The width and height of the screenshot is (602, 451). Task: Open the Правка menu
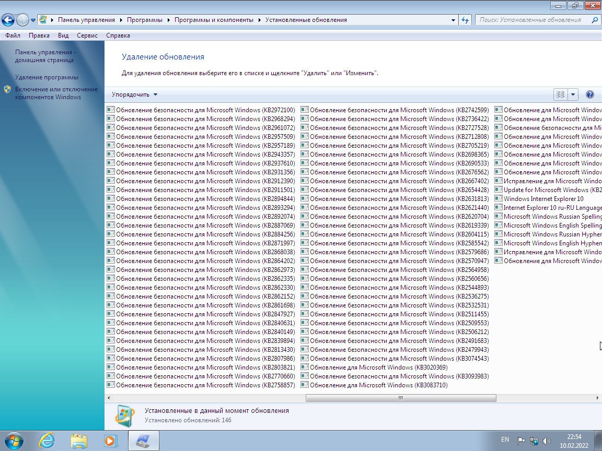pyautogui.click(x=39, y=35)
